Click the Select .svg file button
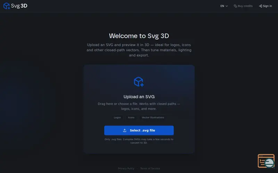The height and width of the screenshot is (173, 278). point(139,130)
